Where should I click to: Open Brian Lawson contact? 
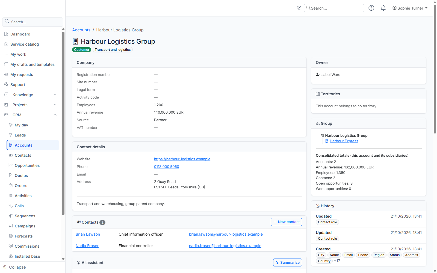88,234
